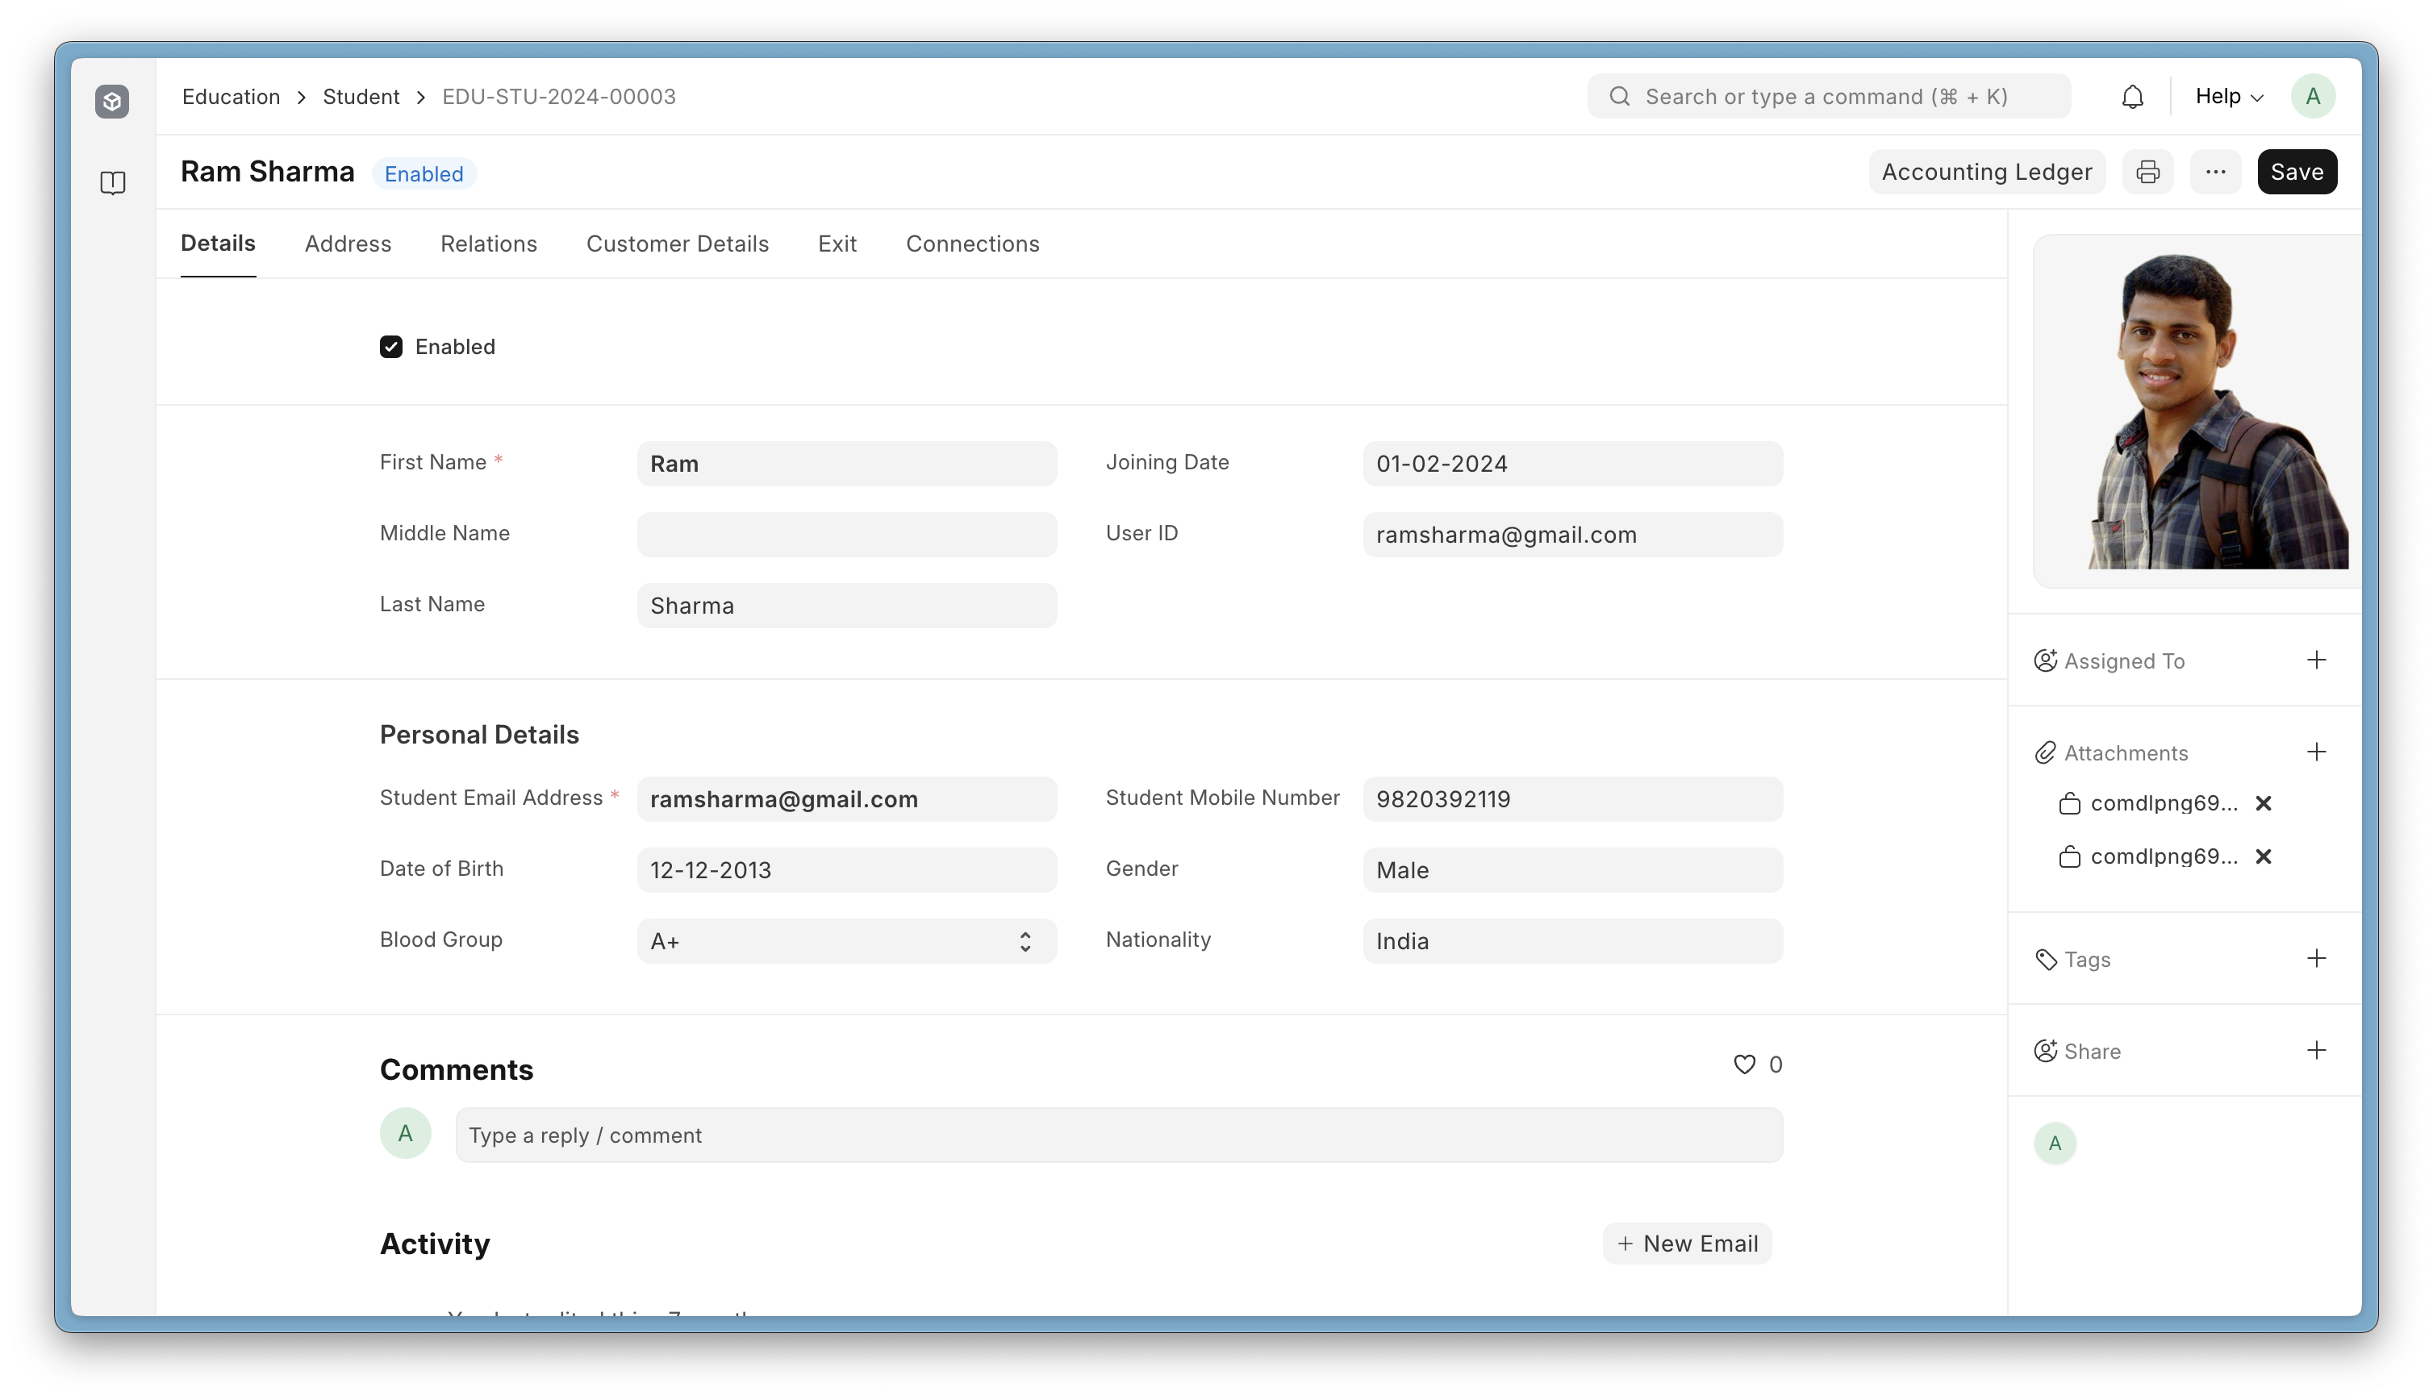
Task: Click the Student Mobile Number field
Action: click(1572, 799)
